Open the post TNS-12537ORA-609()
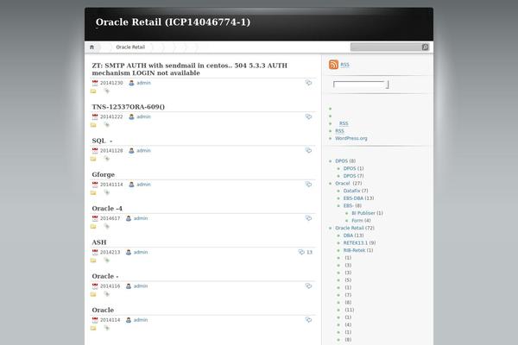The image size is (518, 345). [x=128, y=107]
